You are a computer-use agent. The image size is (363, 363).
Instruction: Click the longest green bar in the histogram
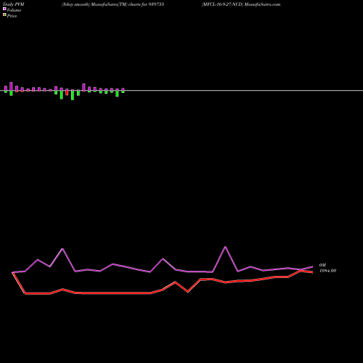(73, 95)
